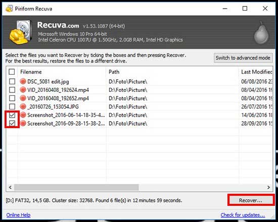Screen dimensions: 278x222
Task: Select the Screenshot_2016-09-28-15-38-2... filename
Action: (66, 124)
